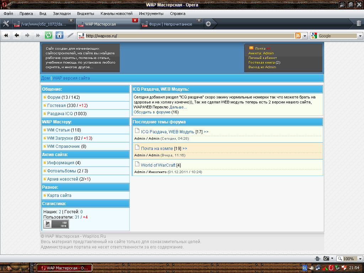Click Обсудить в форуме link
The image size is (364, 273).
pos(152,112)
